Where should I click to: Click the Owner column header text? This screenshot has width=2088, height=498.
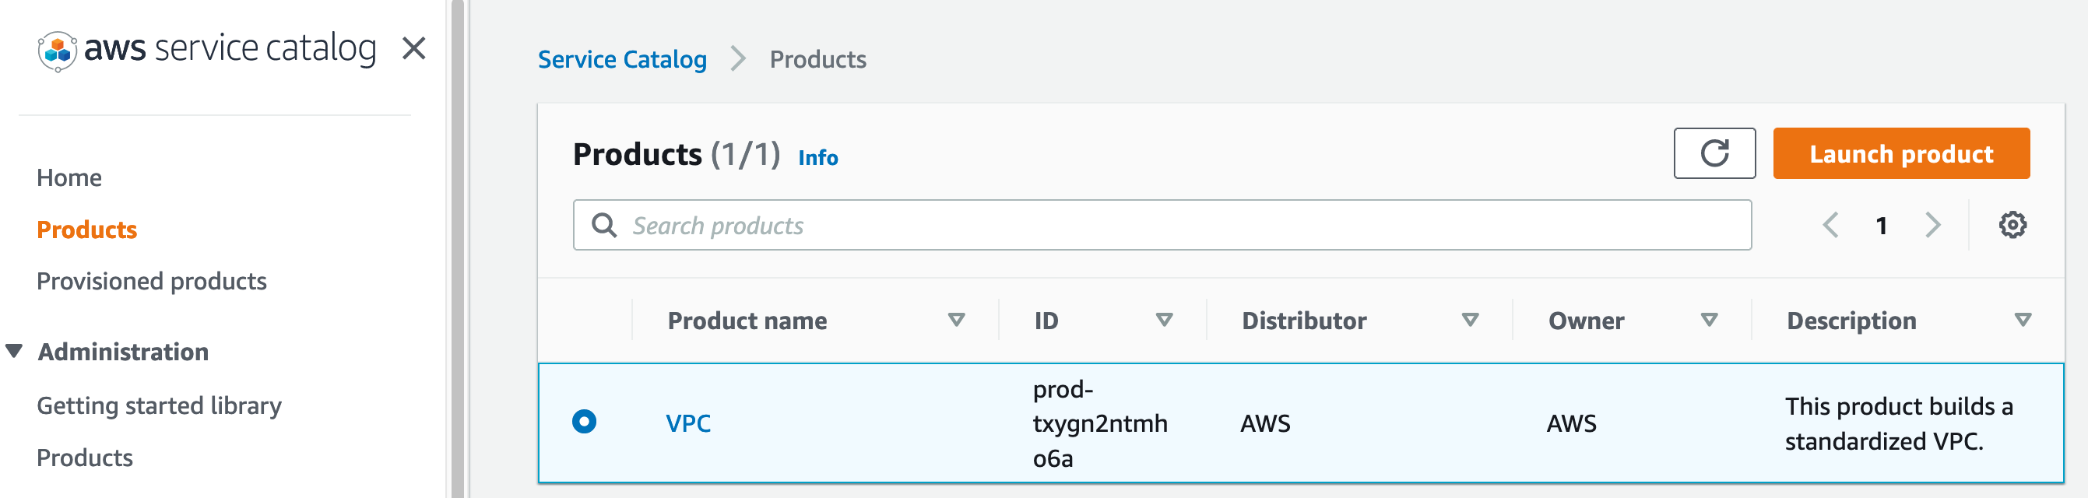[x=1585, y=321]
